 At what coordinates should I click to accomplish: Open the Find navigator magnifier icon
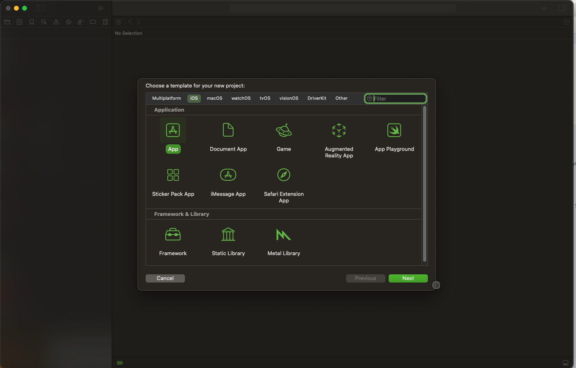44,22
